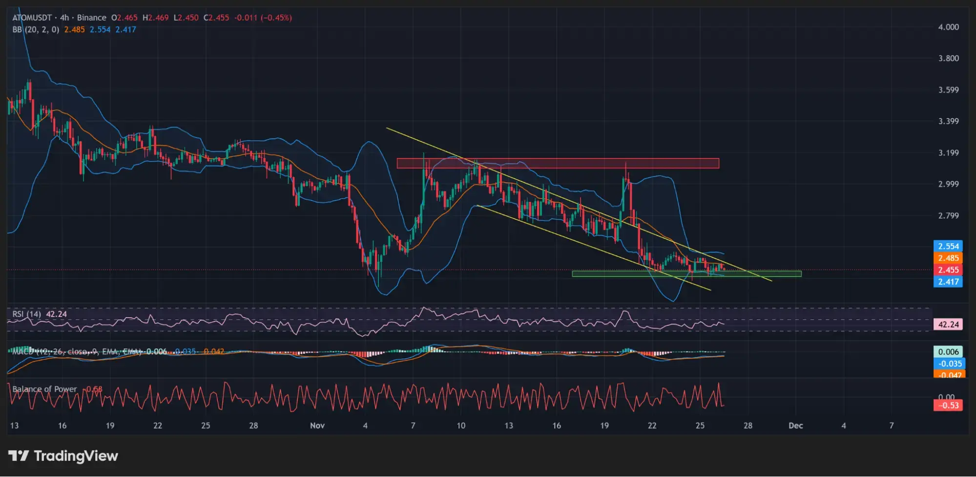Click the blue 2.554 upper band price label
Viewport: 976px width, 477px height.
coord(948,246)
